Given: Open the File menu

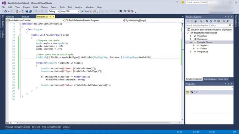Looking at the screenshot, I should (x=3, y=7).
